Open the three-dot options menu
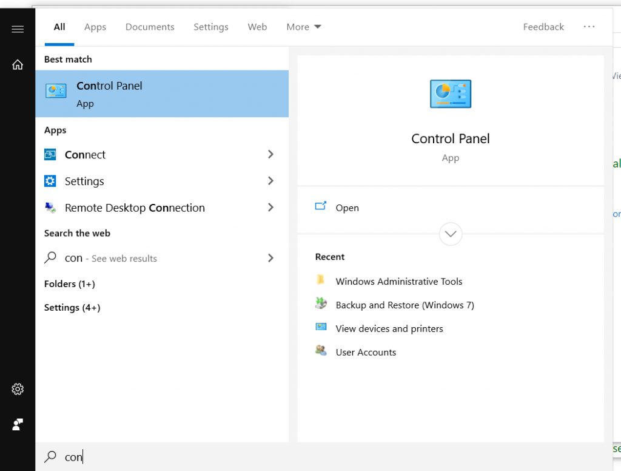621x471 pixels. pyautogui.click(x=589, y=27)
